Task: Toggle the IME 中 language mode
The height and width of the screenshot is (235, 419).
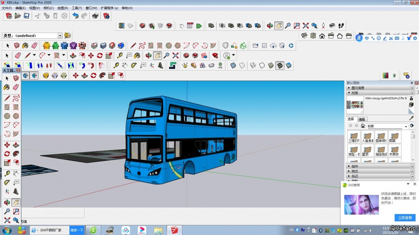Action: [367, 38]
